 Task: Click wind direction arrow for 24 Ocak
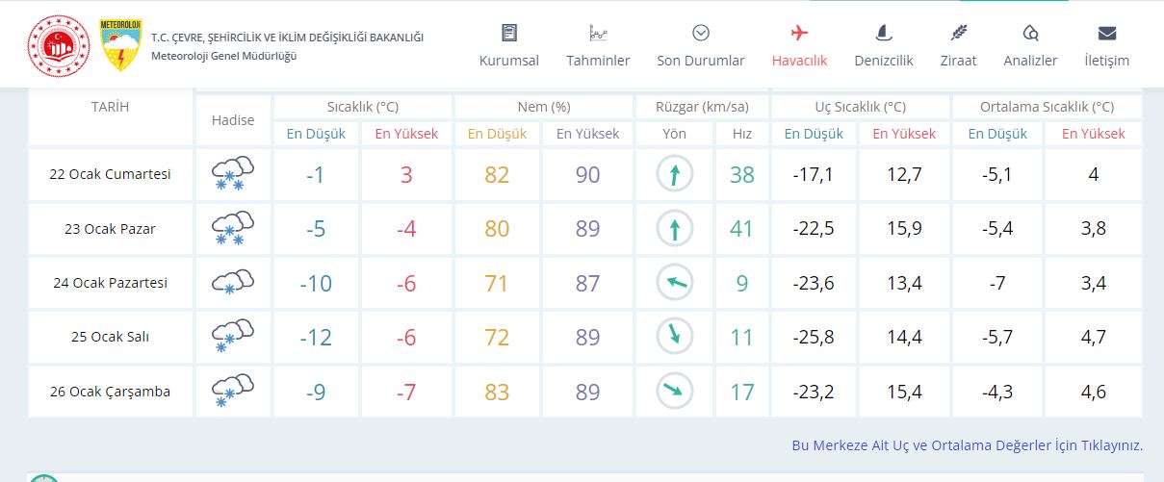click(x=674, y=283)
